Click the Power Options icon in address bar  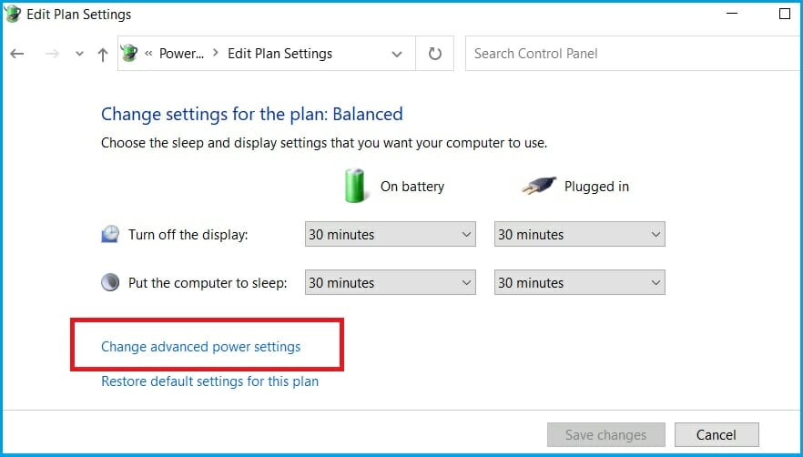(130, 54)
